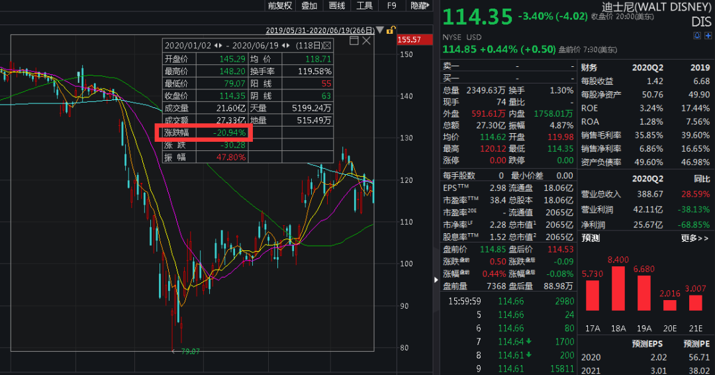The width and height of the screenshot is (715, 375).
Task: Click the 2019/05/31-2020/06/19 date range link
Action: (320, 30)
